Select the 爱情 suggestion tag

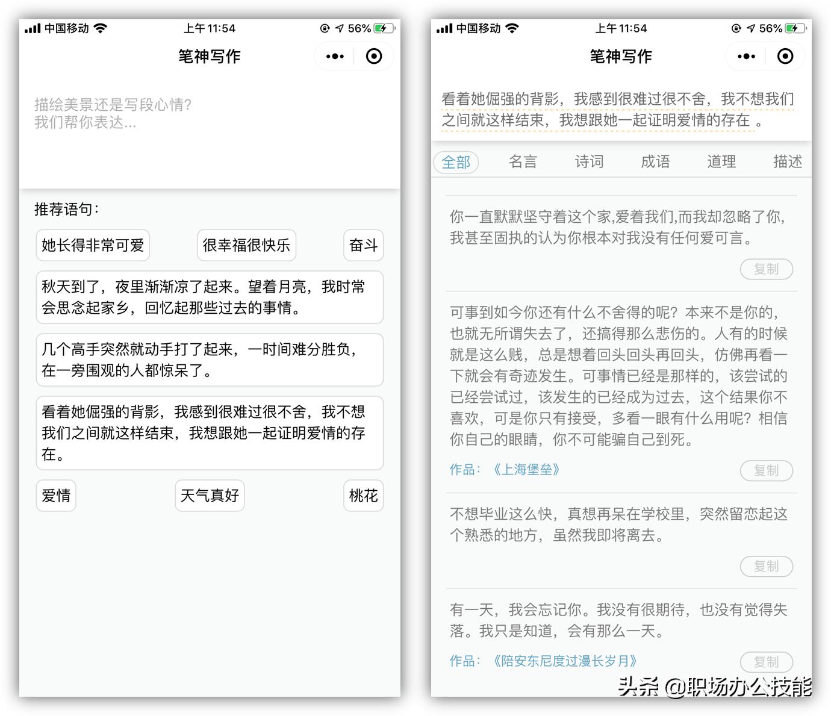[x=55, y=495]
